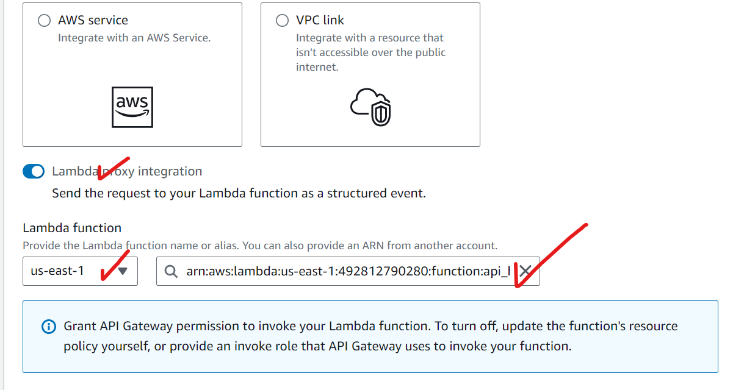Toggle the Lambda proxy integration switch
The height and width of the screenshot is (390, 733).
34,172
